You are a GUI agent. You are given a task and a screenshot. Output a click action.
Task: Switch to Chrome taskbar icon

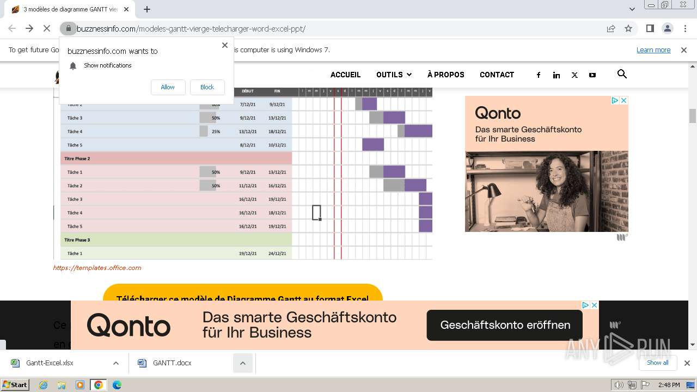[x=99, y=385]
